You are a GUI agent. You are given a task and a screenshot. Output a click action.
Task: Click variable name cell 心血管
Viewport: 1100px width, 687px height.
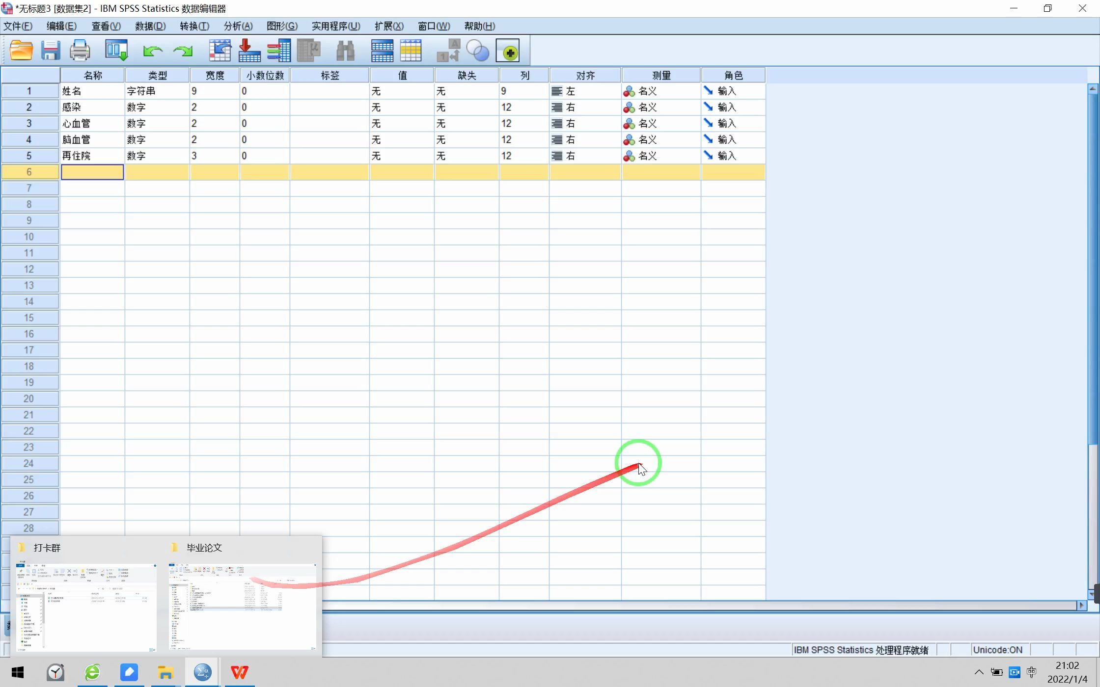[x=92, y=124]
